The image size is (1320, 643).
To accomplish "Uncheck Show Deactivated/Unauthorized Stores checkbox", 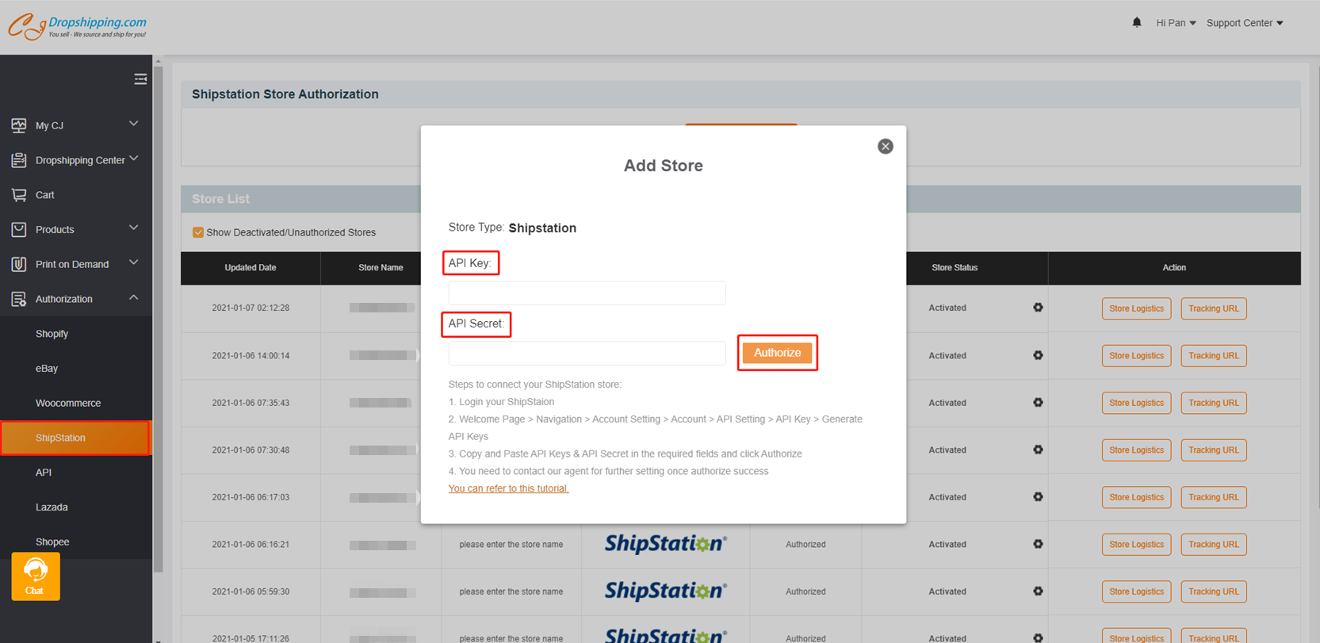I will 198,232.
